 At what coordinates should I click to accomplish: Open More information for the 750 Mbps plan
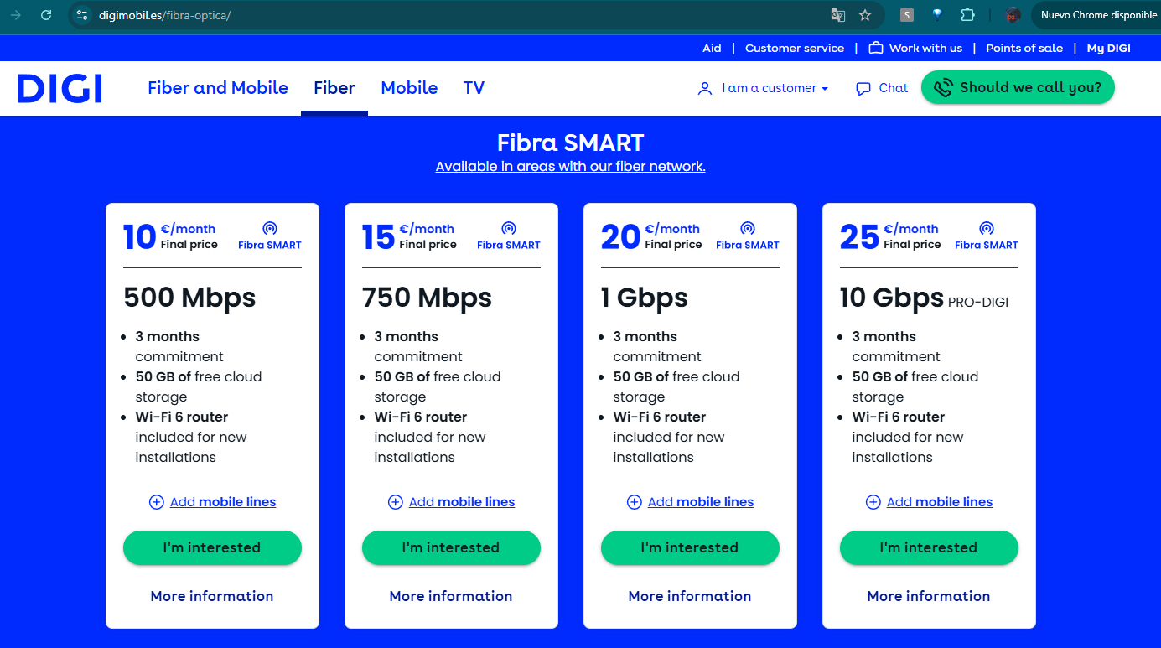(451, 596)
